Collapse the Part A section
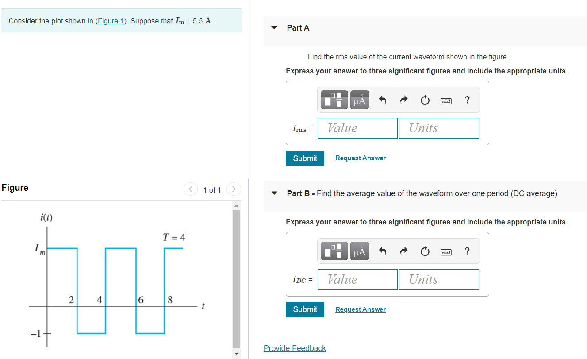Image resolution: width=587 pixels, height=359 pixels. [x=274, y=27]
